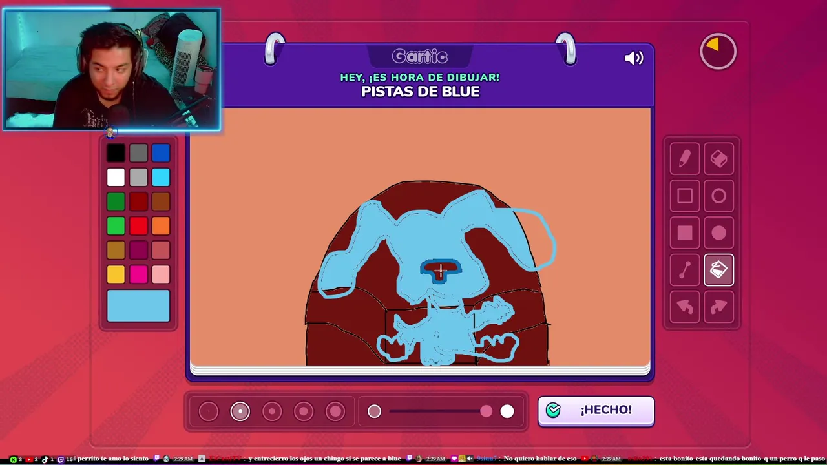Pick the dark gray color swatch
This screenshot has height=465, width=827.
pos(138,153)
